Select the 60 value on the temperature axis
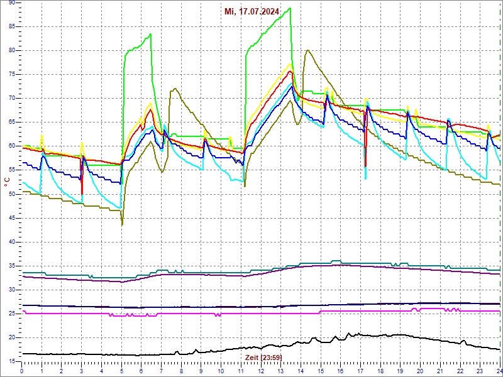Viewport: 503px width, 377px height. point(11,146)
